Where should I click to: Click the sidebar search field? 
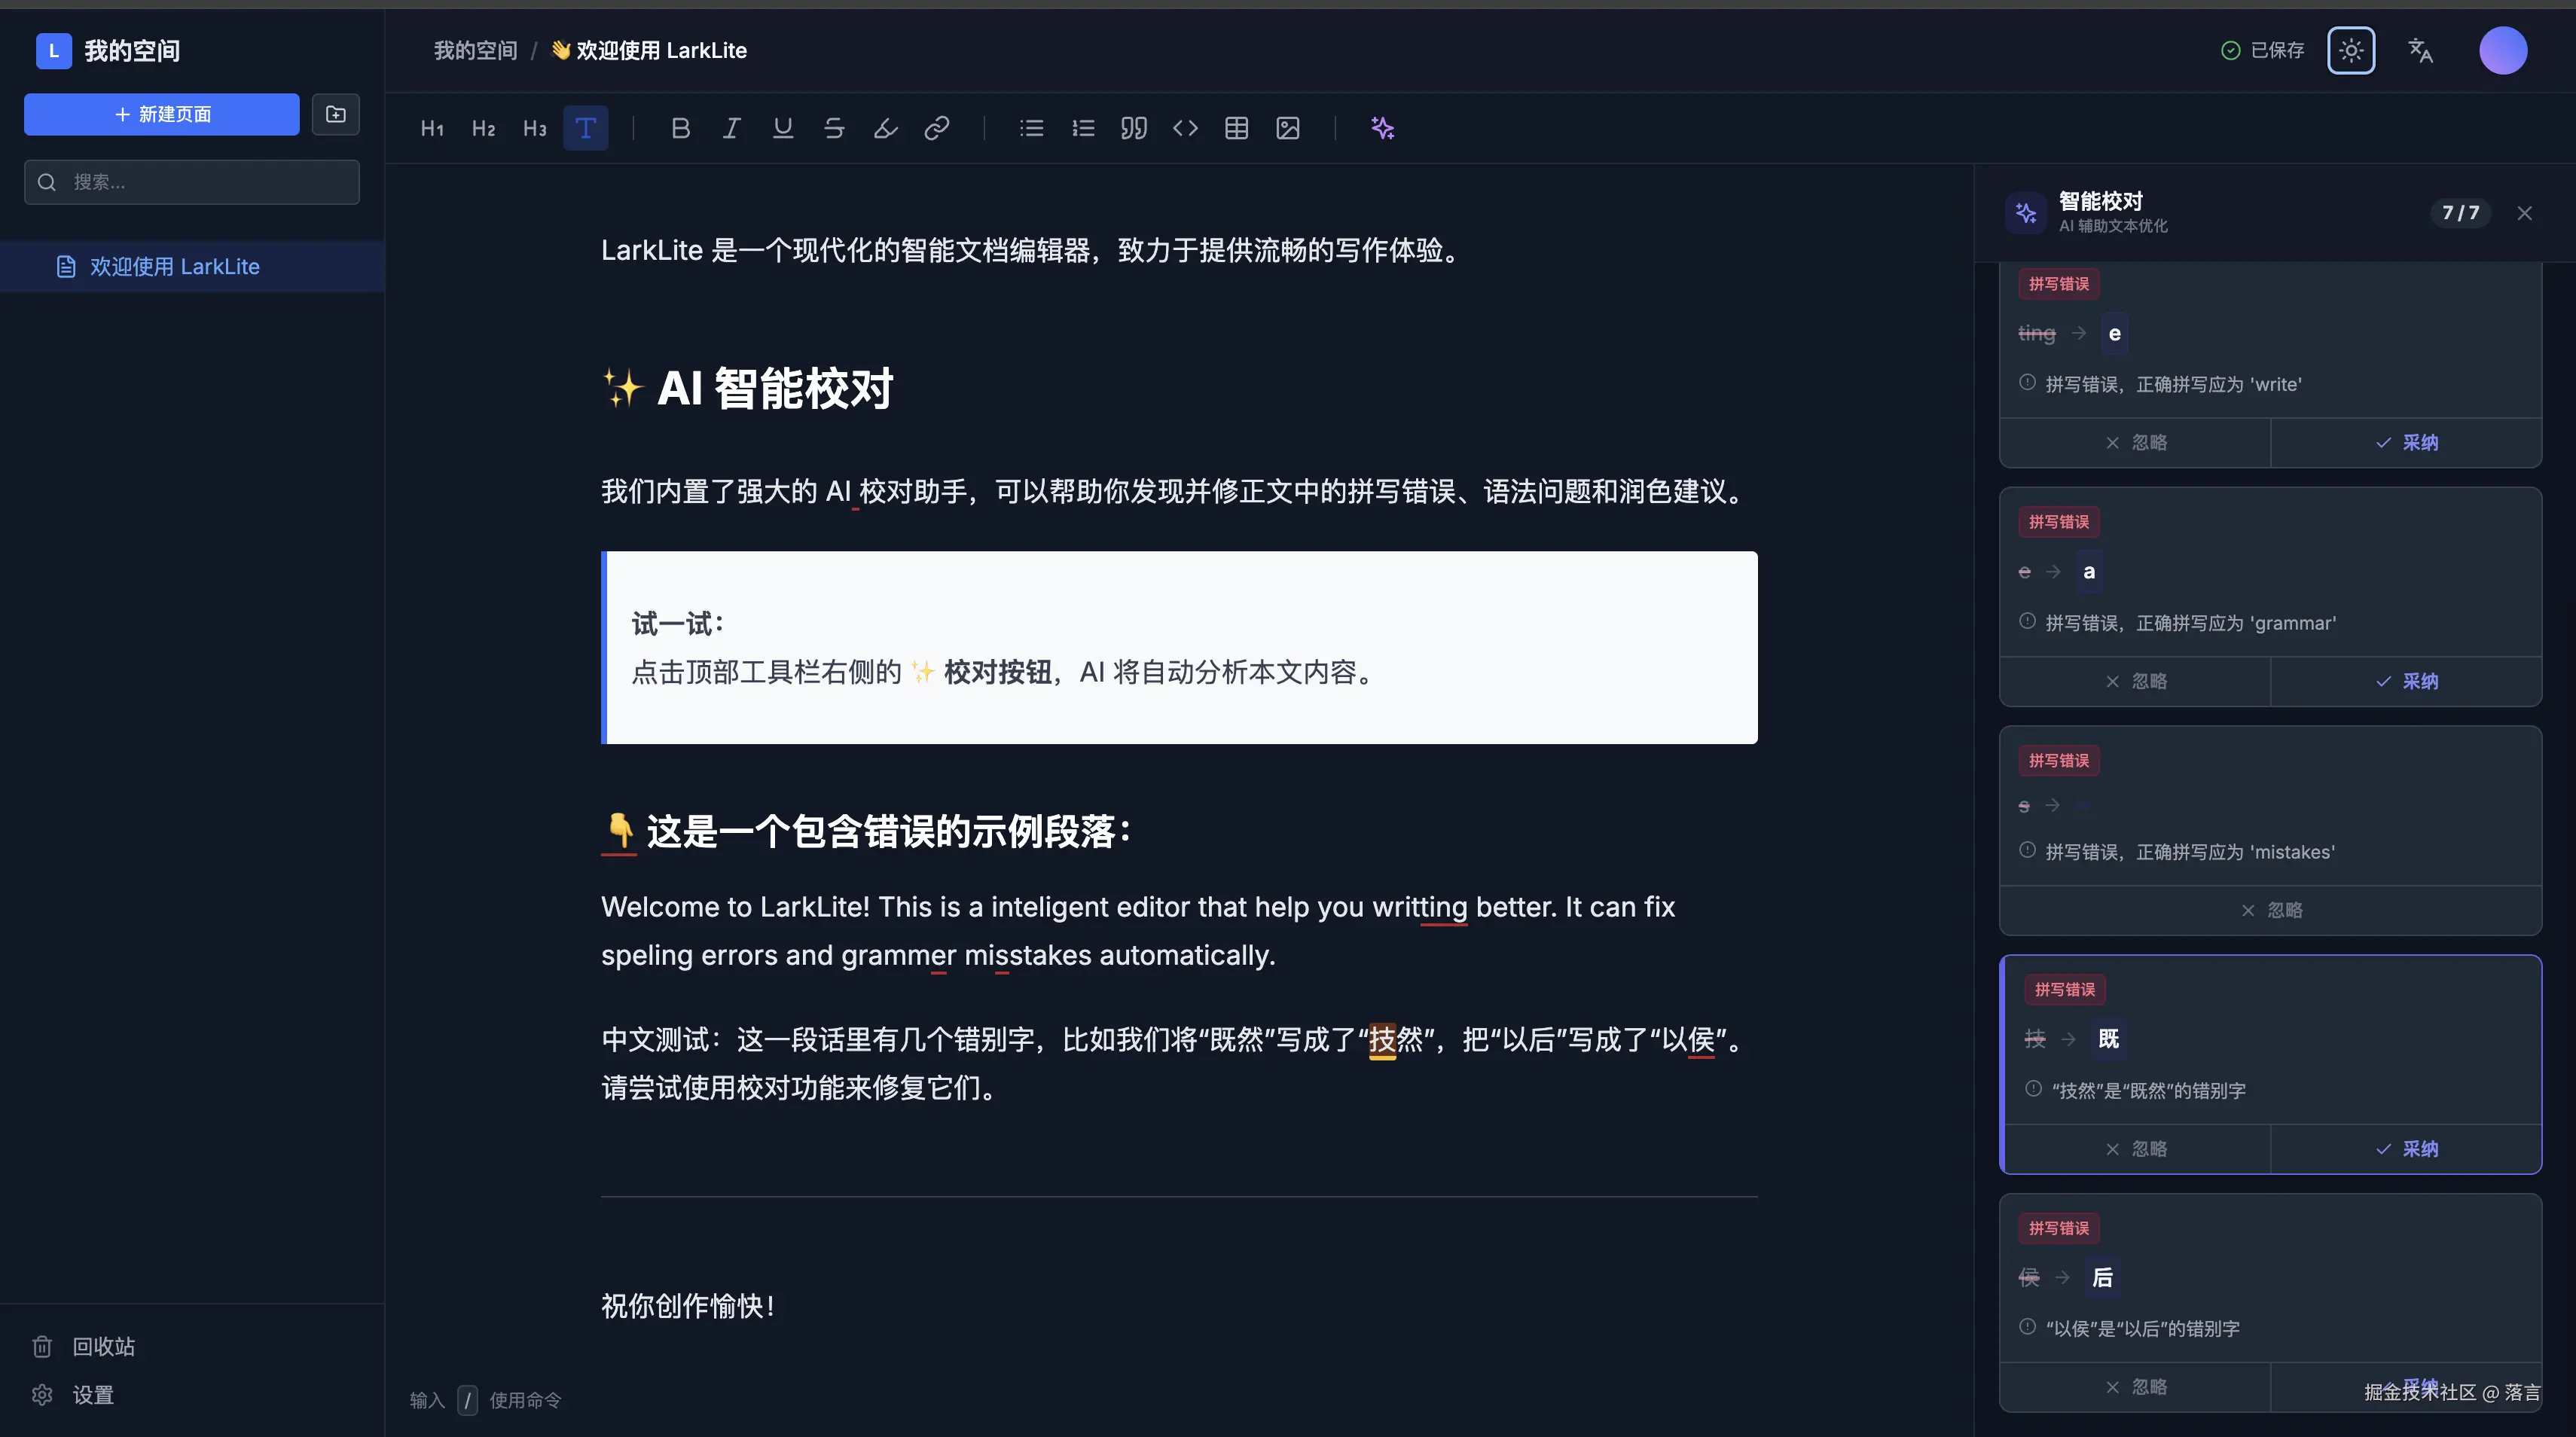tap(191, 181)
